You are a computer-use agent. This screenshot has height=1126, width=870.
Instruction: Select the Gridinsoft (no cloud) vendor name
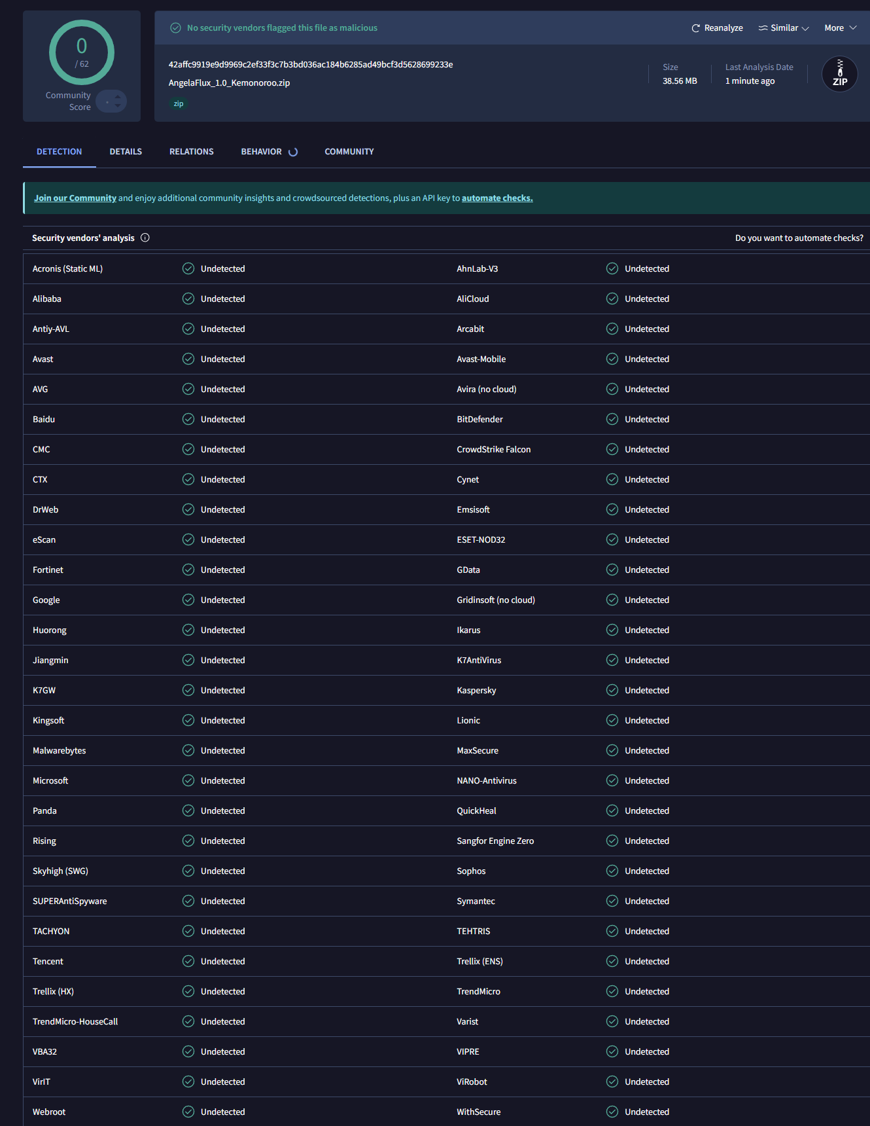click(x=496, y=600)
